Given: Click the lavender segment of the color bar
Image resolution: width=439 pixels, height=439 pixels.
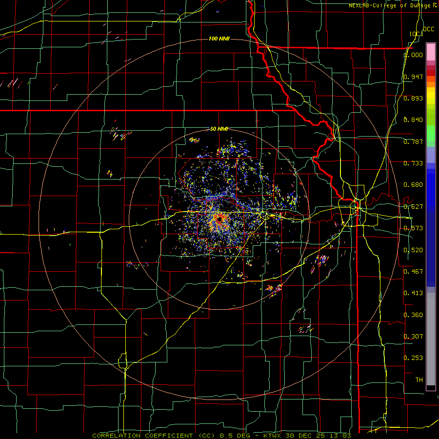Looking at the screenshot, I should 431,155.
